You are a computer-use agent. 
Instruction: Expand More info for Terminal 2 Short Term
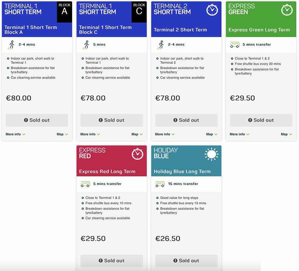(165, 134)
